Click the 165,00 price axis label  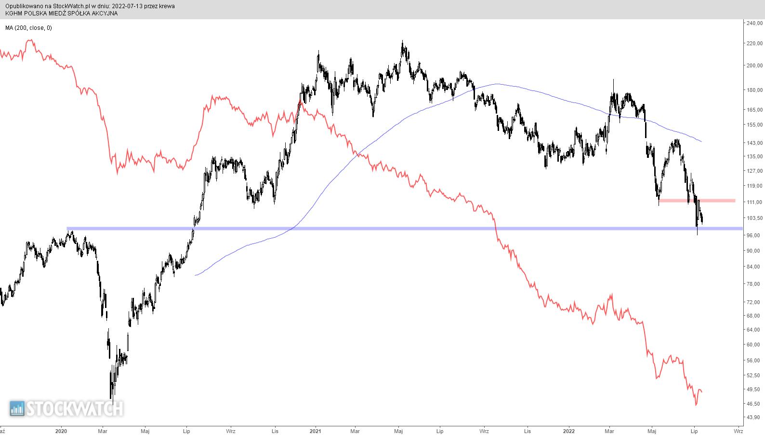click(754, 110)
